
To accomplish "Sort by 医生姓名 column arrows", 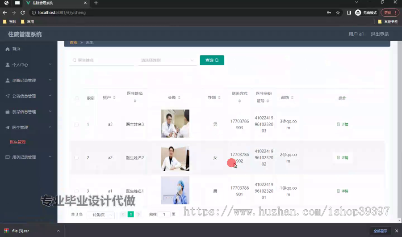I will (135, 101).
